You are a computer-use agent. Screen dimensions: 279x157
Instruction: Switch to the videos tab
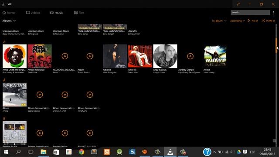pyautogui.click(x=33, y=13)
